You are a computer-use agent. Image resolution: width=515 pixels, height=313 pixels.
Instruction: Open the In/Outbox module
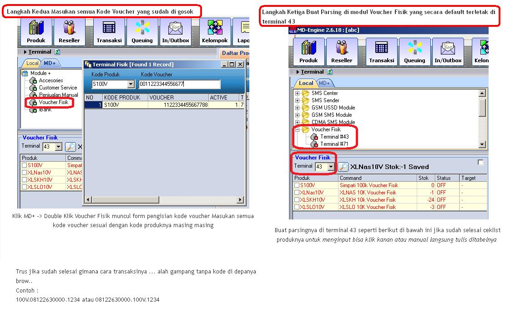click(x=176, y=32)
